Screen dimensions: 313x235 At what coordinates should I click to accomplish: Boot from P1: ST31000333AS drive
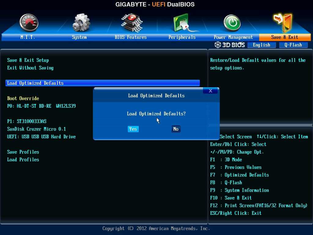point(27,121)
